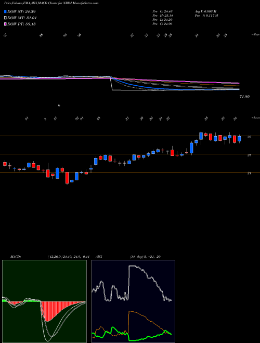260x343 pixels.
Task: Select the 'DOW MT: 31.01' legend text
Action: (x=22, y=18)
